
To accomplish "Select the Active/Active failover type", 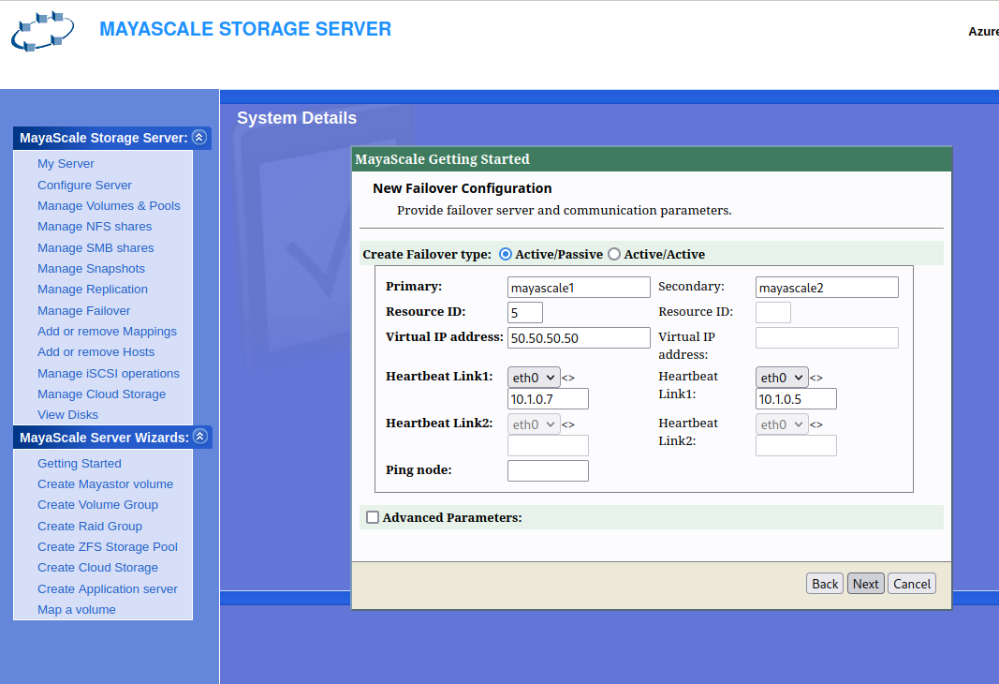I will 614,254.
